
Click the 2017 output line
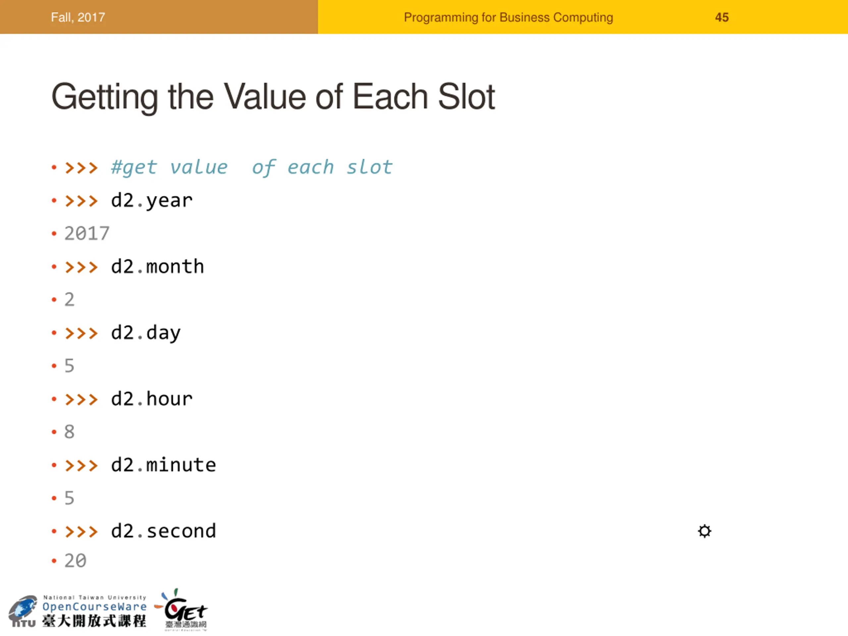(87, 234)
